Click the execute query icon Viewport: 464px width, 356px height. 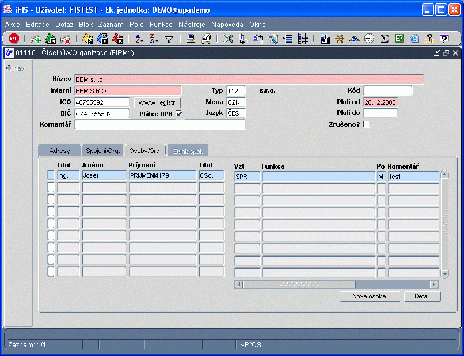[x=102, y=39]
